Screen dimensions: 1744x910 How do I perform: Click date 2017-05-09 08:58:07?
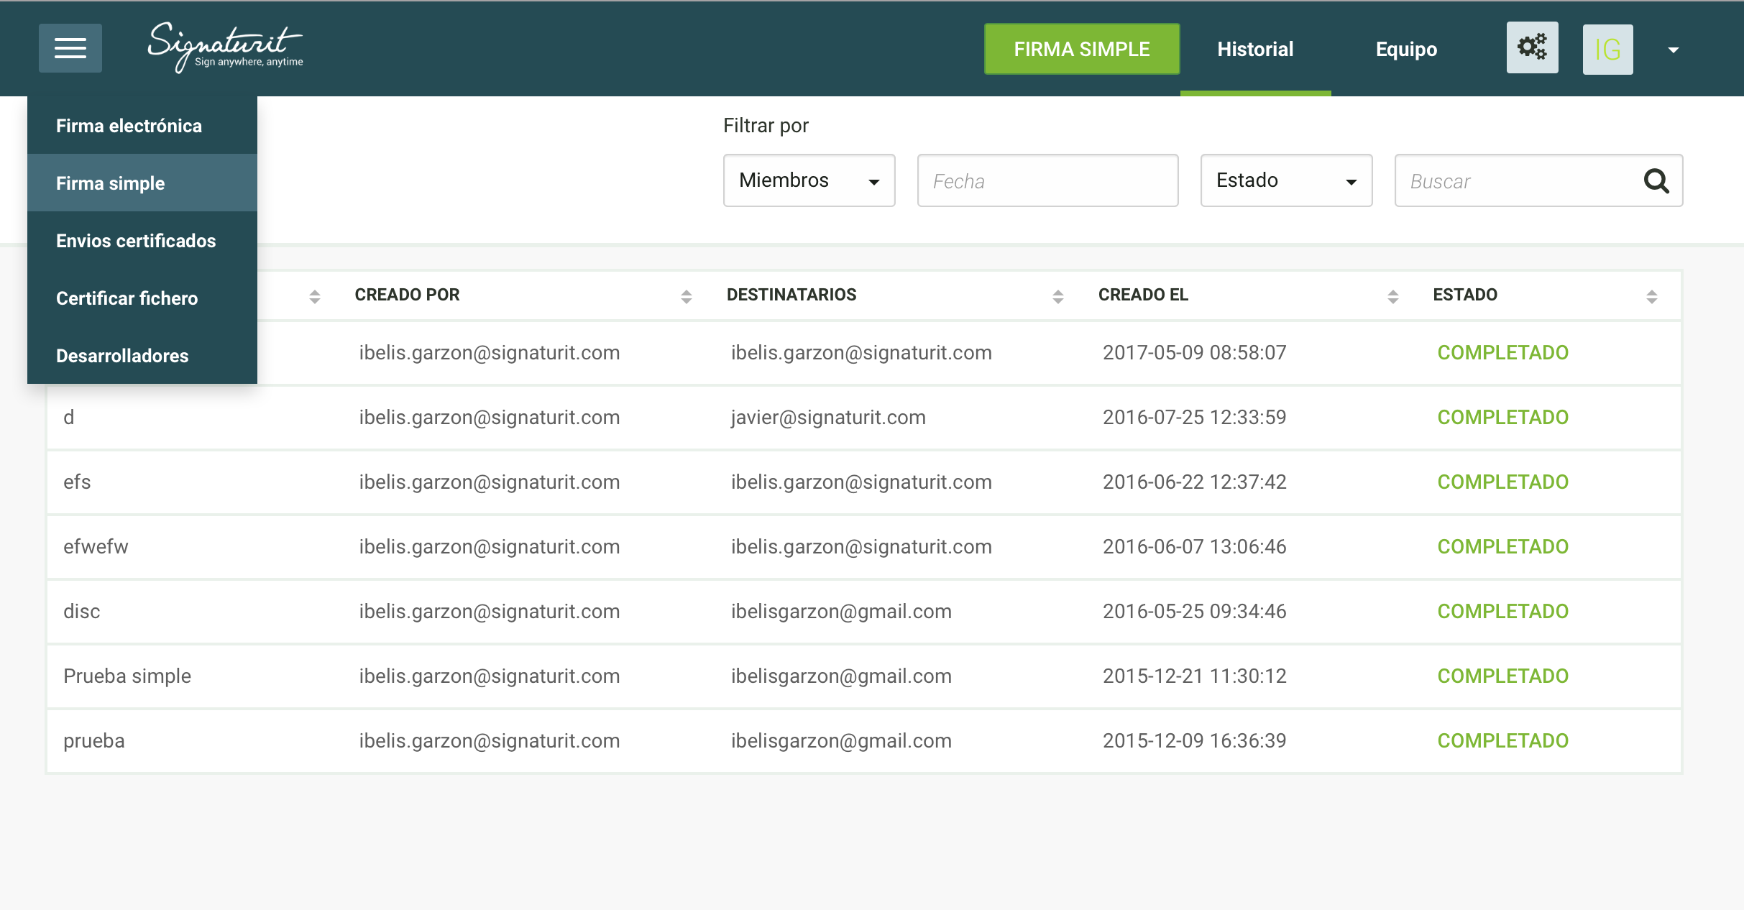[x=1195, y=353]
